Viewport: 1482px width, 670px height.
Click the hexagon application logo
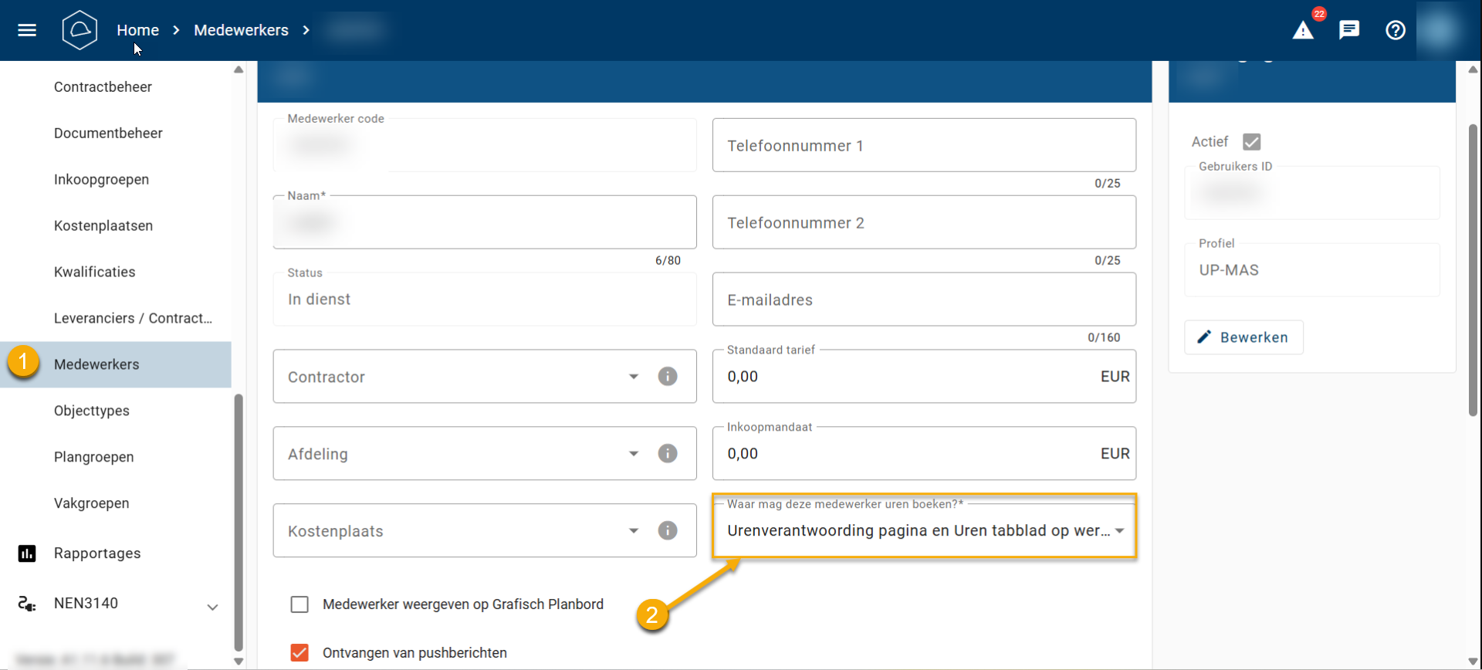pyautogui.click(x=80, y=30)
